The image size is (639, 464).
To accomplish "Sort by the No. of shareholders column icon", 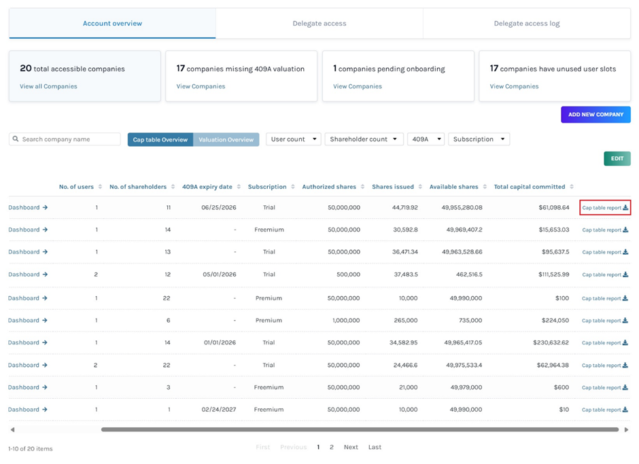I will (x=173, y=187).
